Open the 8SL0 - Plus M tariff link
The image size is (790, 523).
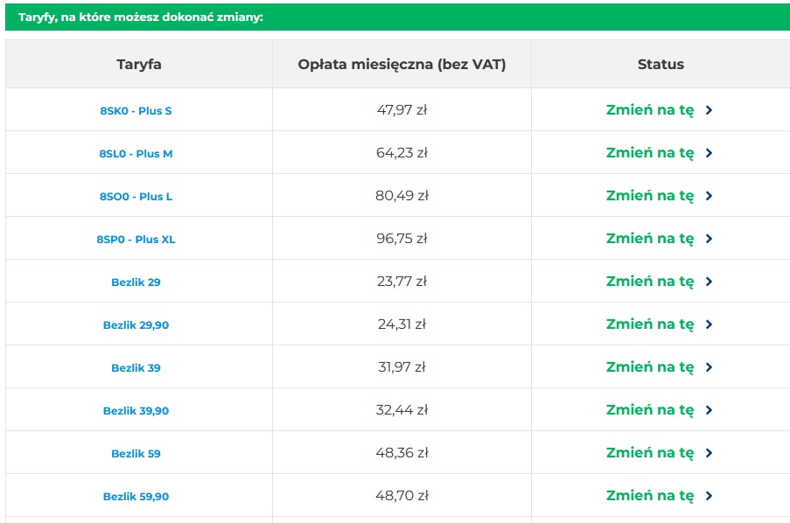click(136, 154)
